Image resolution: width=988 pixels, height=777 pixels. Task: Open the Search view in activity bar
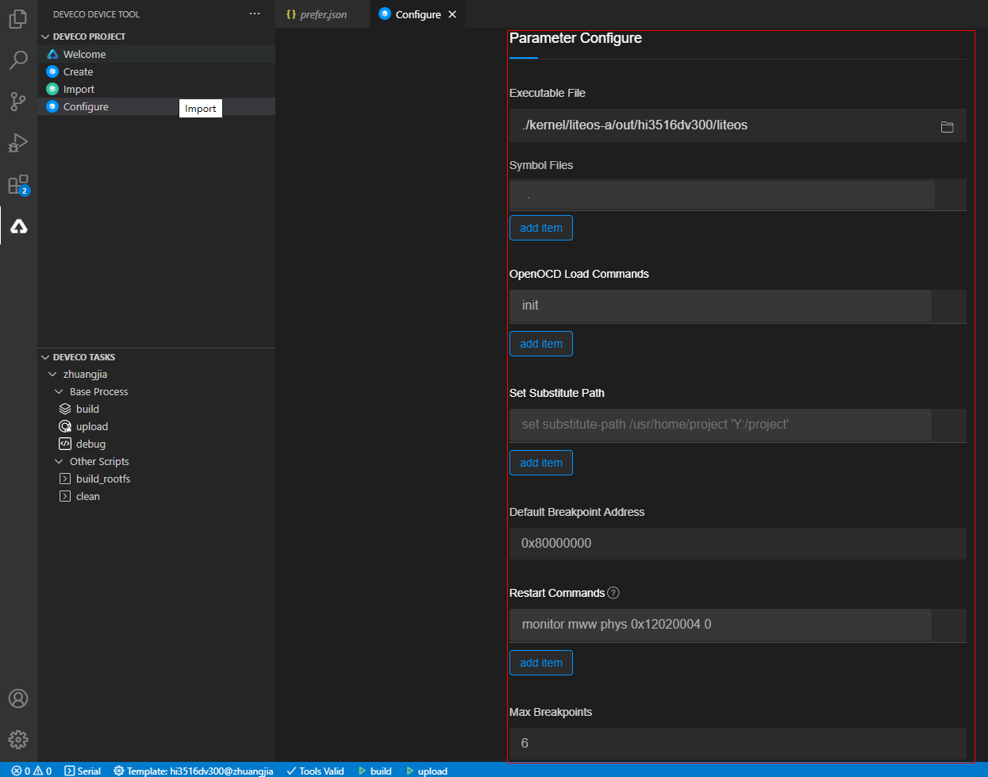tap(18, 60)
